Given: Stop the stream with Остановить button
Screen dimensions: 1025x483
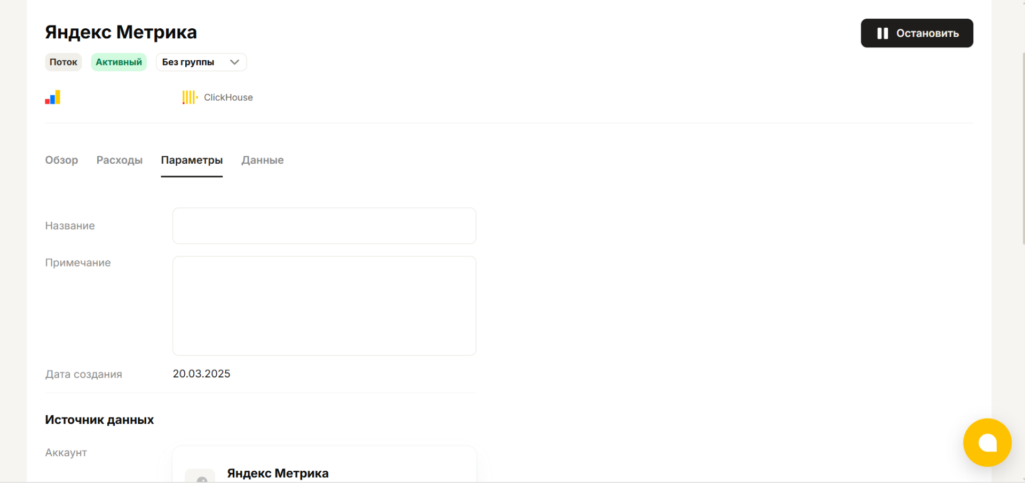Looking at the screenshot, I should [x=917, y=33].
